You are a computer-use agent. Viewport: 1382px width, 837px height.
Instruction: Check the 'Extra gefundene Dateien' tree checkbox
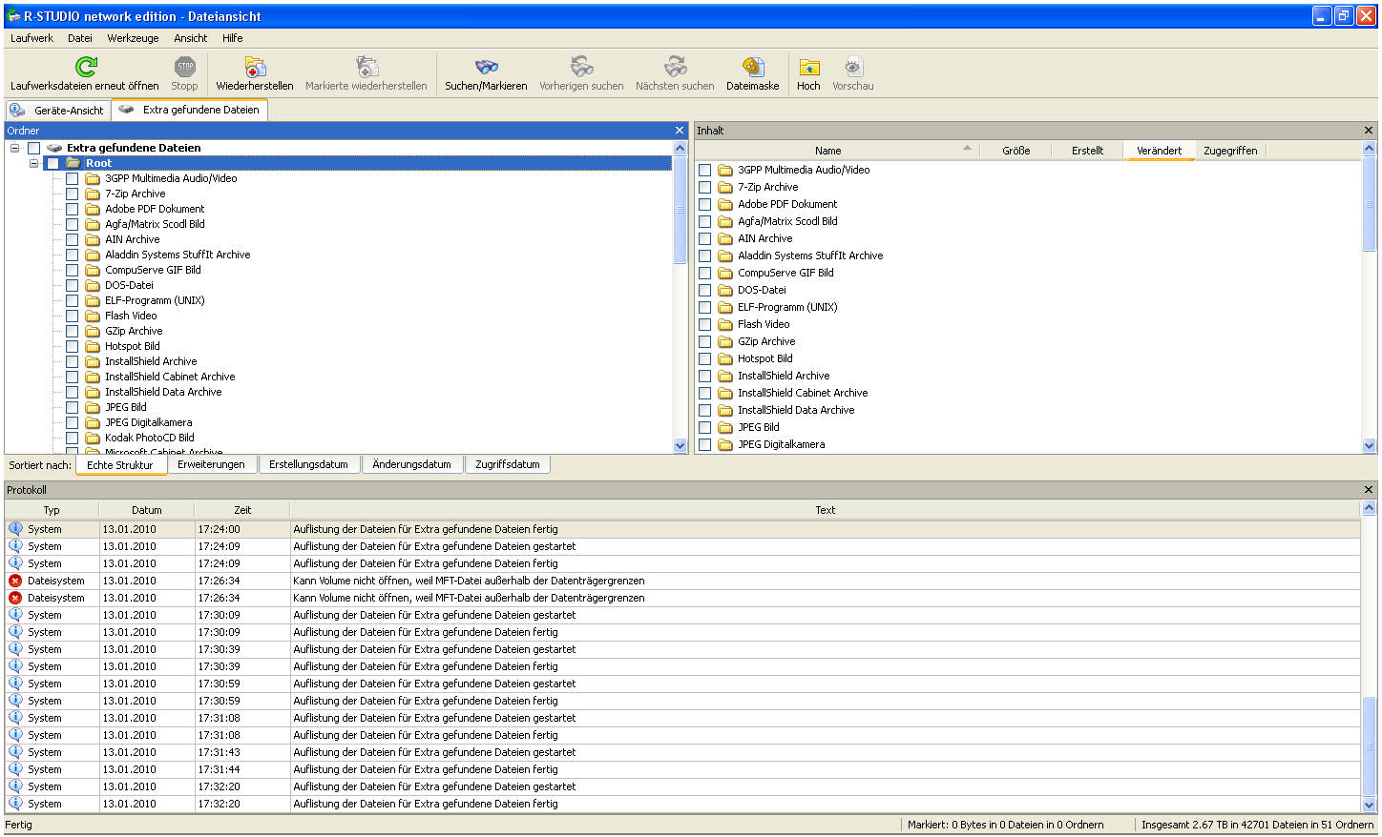tap(33, 148)
